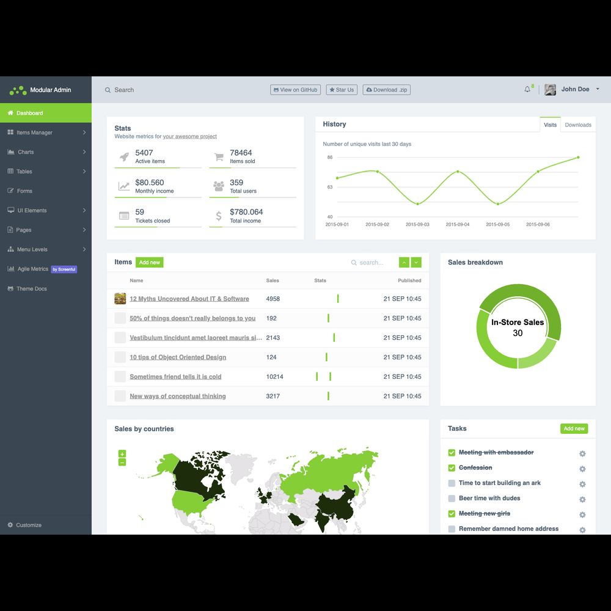Click the Modular Admin logo

pyautogui.click(x=18, y=90)
